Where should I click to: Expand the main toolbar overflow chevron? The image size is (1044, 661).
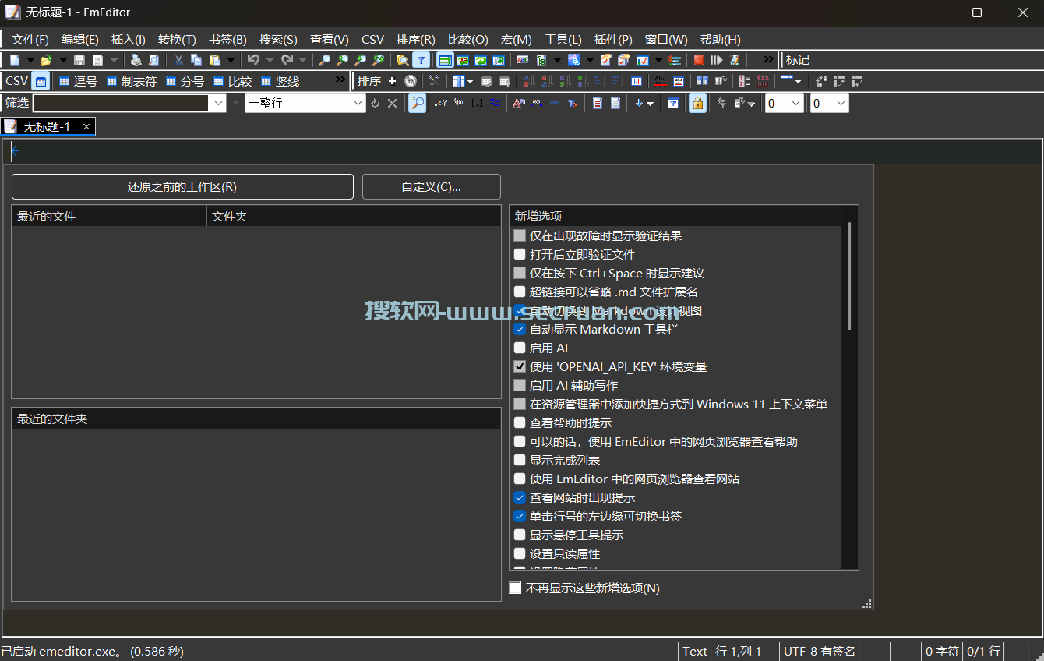click(768, 58)
